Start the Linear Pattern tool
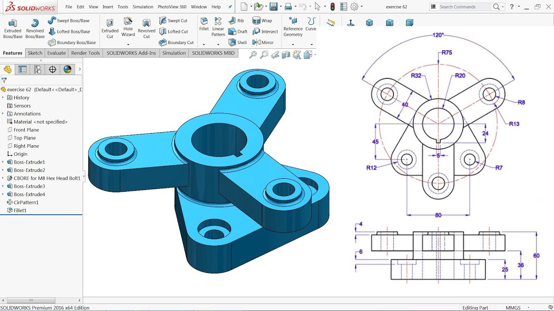 tap(218, 27)
